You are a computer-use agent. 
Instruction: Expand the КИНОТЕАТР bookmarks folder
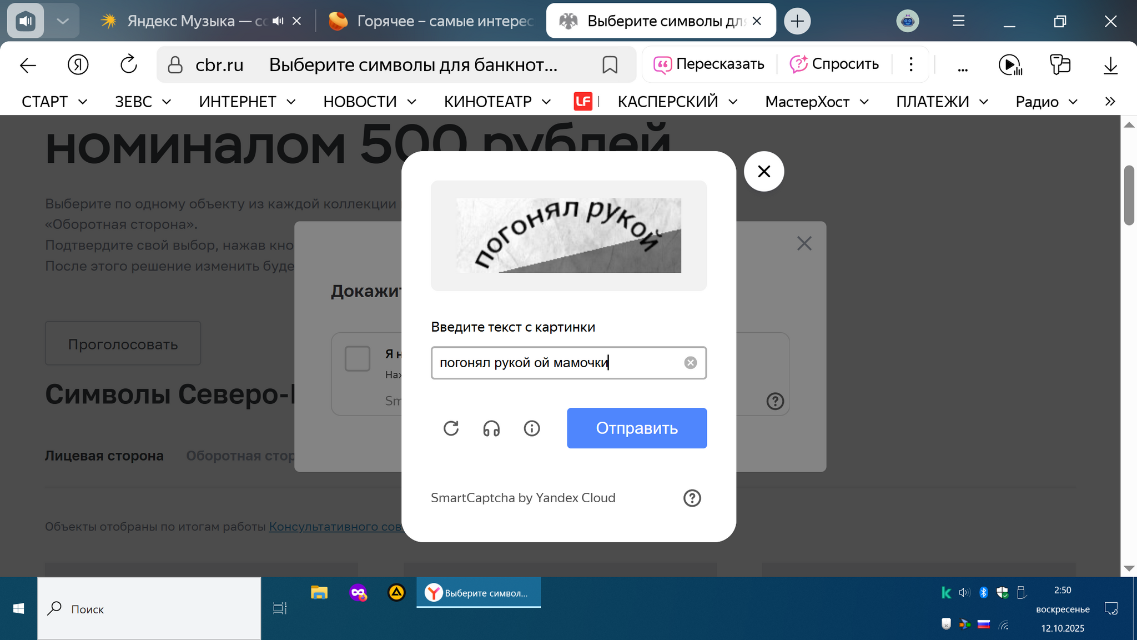[x=497, y=102]
